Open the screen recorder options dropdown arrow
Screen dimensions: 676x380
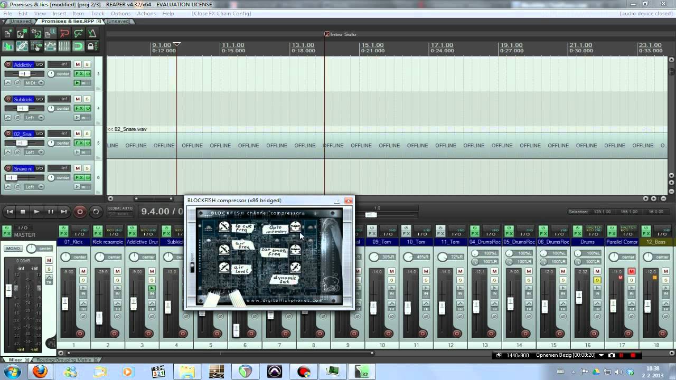(x=601, y=355)
